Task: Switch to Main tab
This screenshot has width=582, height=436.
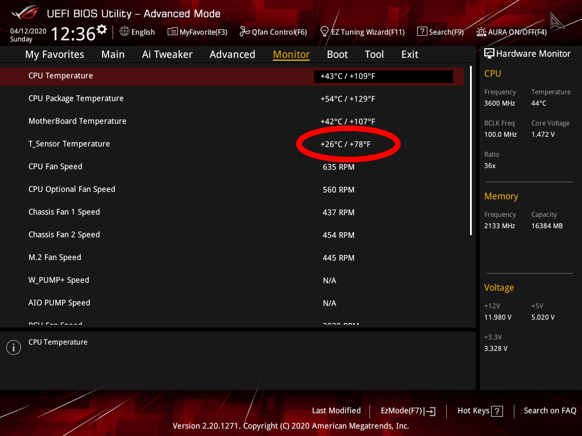Action: click(113, 54)
